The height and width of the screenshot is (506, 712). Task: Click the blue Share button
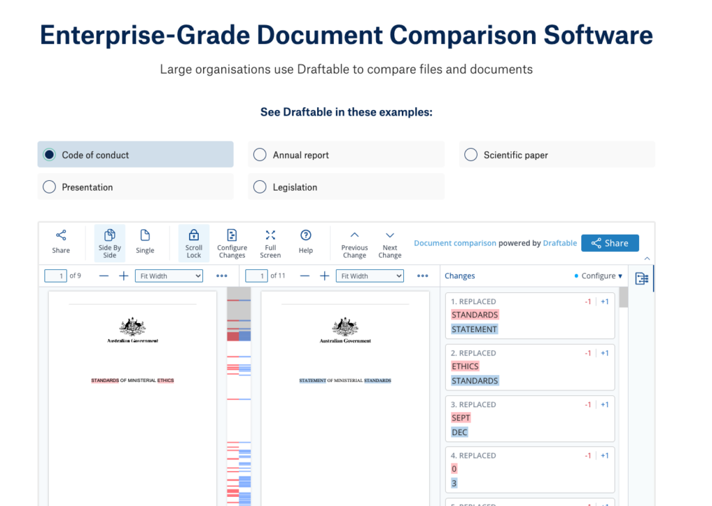610,243
